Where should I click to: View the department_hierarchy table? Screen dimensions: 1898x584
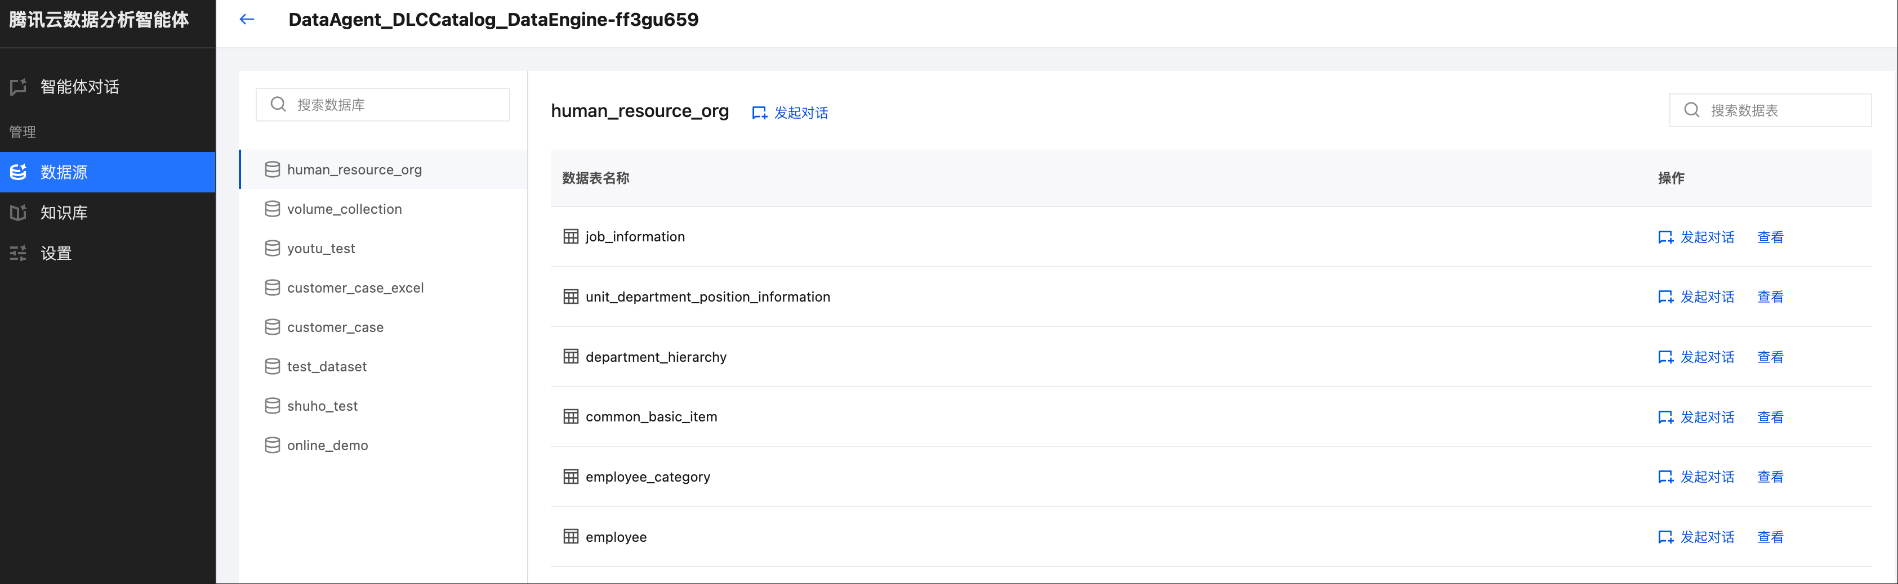[1770, 357]
